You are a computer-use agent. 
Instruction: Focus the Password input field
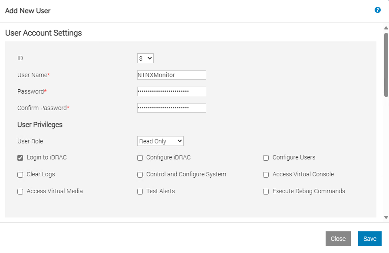pos(171,91)
